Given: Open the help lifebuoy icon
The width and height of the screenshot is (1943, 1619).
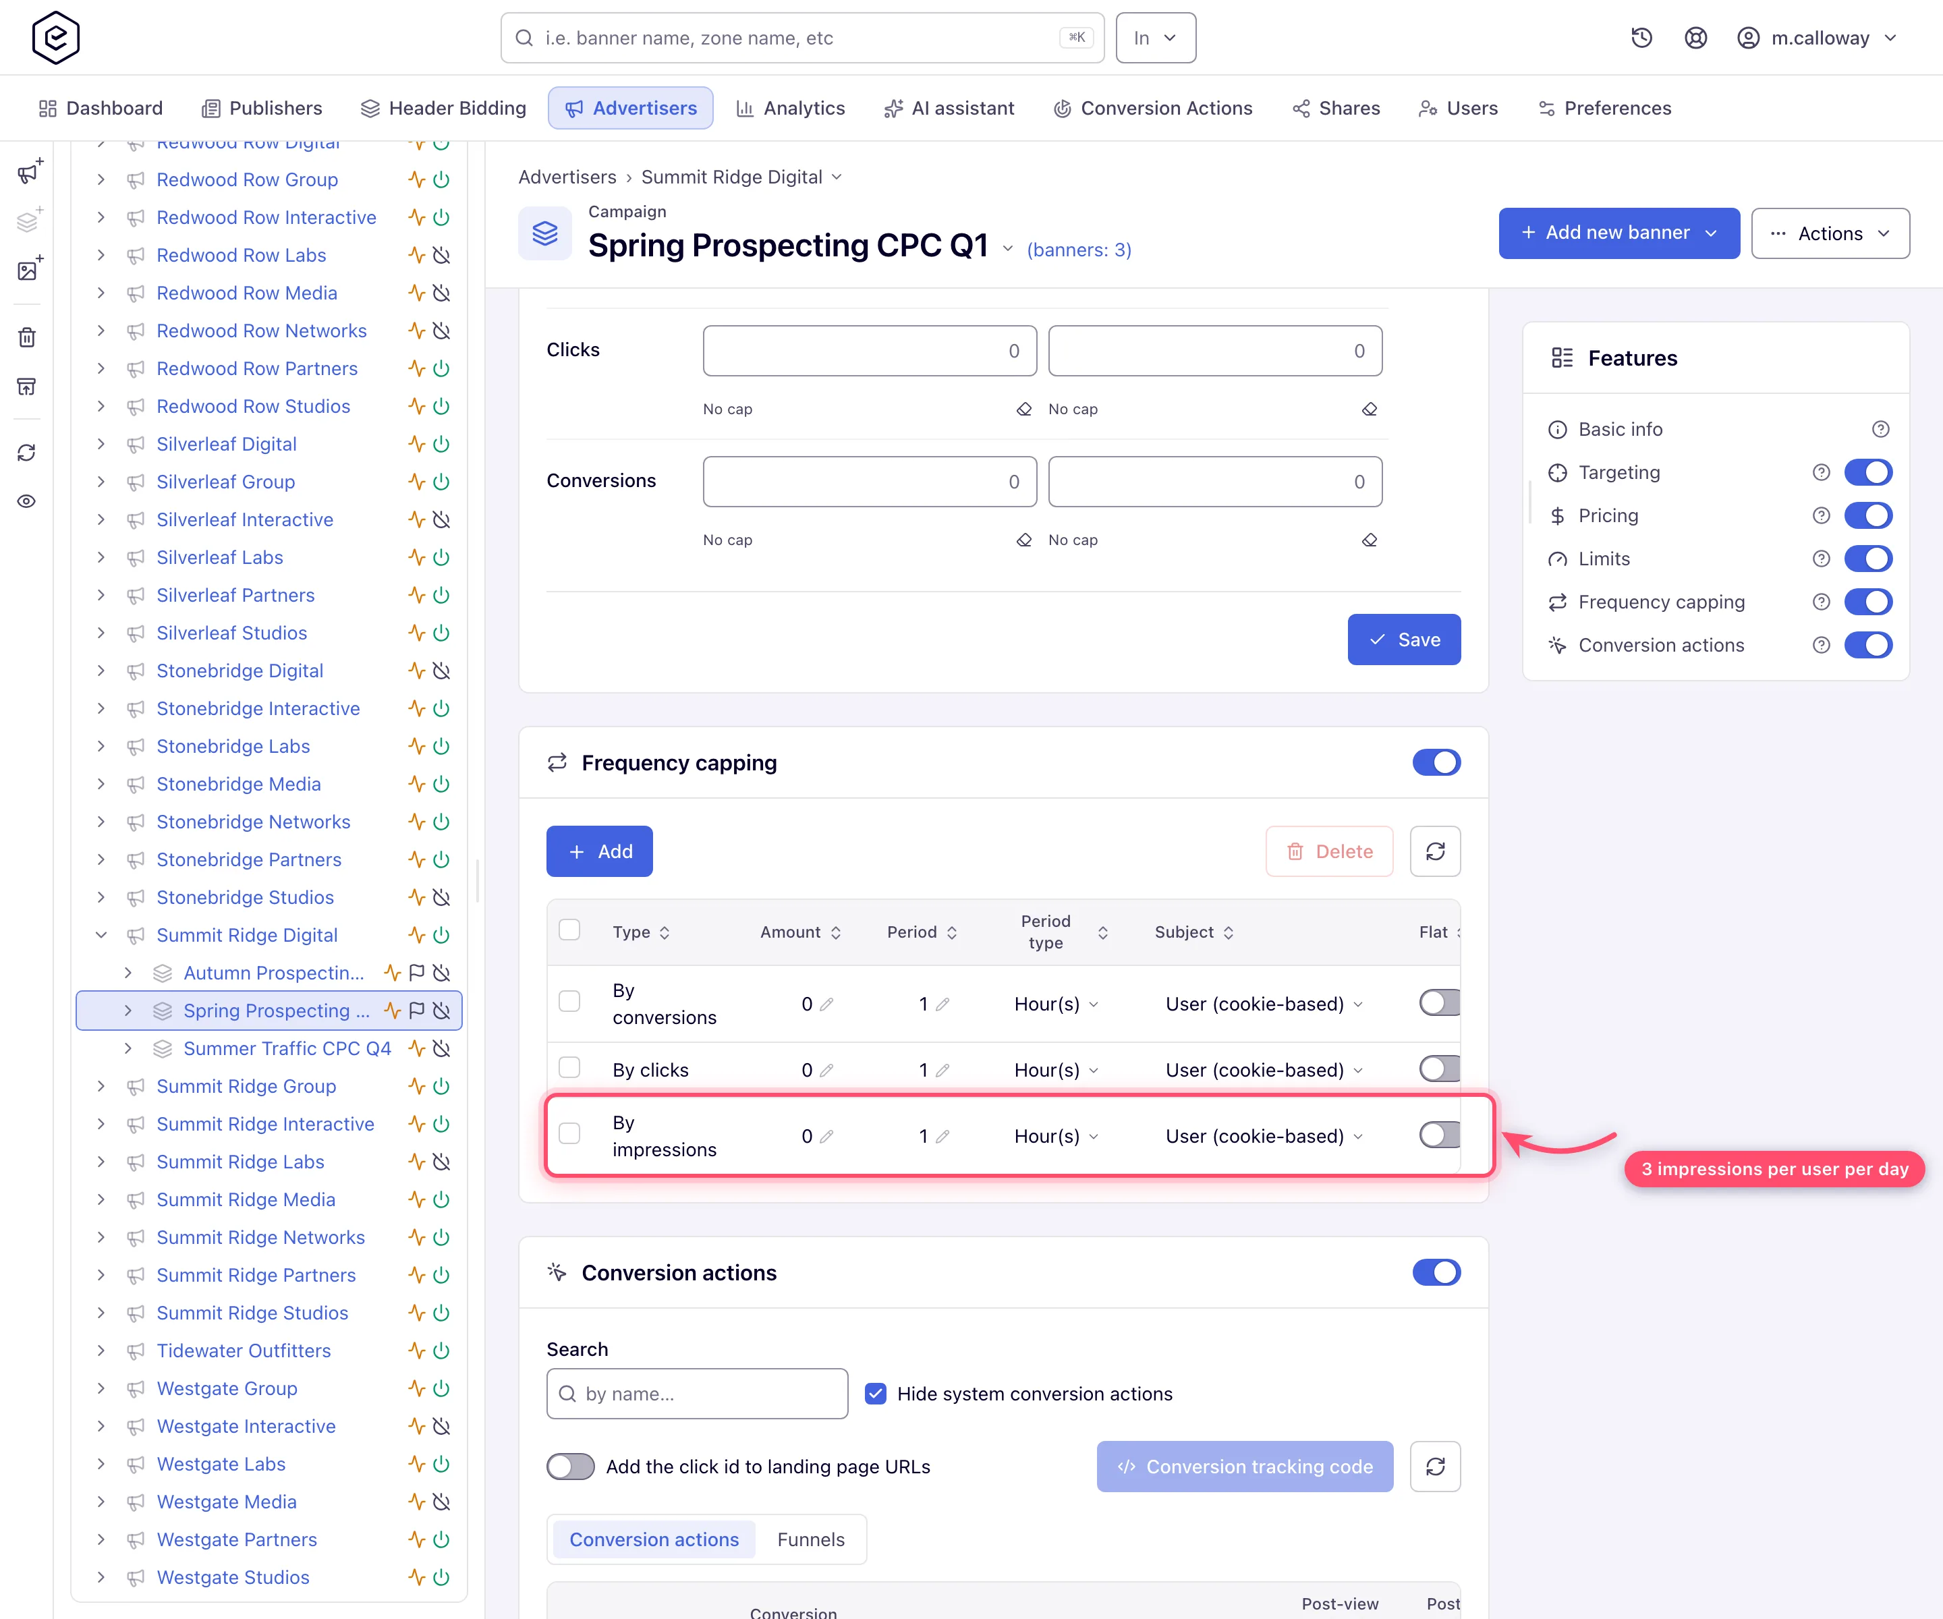Looking at the screenshot, I should coord(1695,38).
